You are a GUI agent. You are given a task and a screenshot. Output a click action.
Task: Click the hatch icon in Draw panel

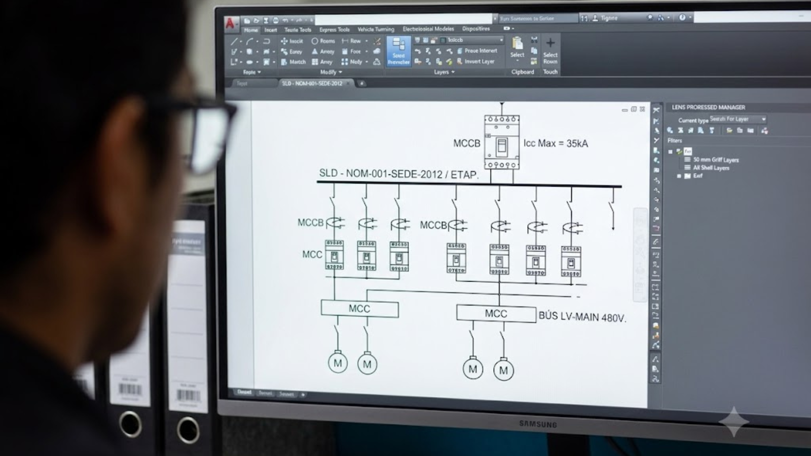[267, 62]
